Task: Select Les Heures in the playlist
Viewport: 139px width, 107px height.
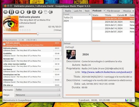Action: 32,70
